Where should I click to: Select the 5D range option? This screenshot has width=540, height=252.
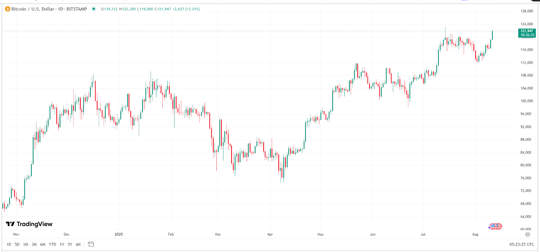17,244
